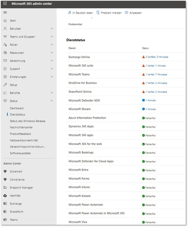Open the Microsoft Stream 1 Hinweis link
Viewport: 188px width, 227px height.
click(x=150, y=109)
